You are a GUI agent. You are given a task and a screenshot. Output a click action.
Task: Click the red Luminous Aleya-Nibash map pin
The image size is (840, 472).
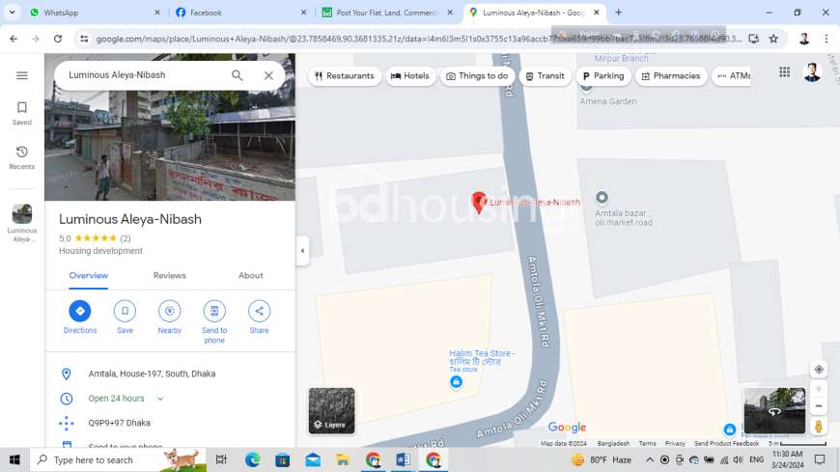pyautogui.click(x=479, y=203)
